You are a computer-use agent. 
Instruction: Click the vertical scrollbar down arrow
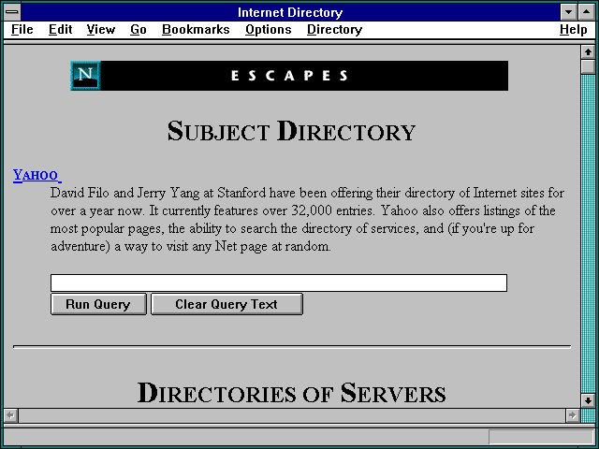click(x=588, y=400)
